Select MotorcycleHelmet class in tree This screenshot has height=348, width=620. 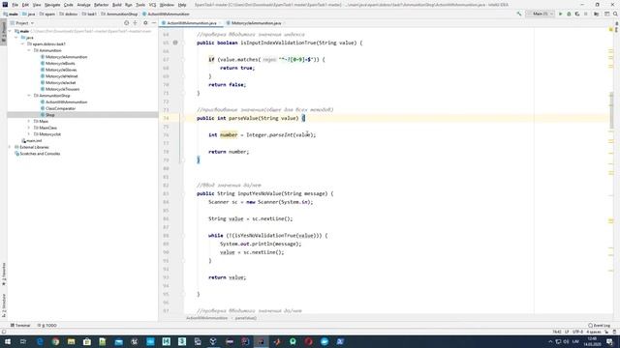click(x=62, y=76)
